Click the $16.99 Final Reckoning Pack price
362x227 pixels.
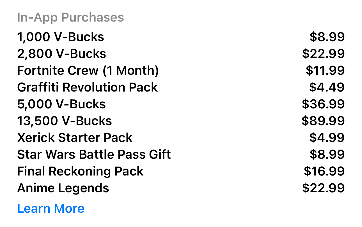click(324, 171)
